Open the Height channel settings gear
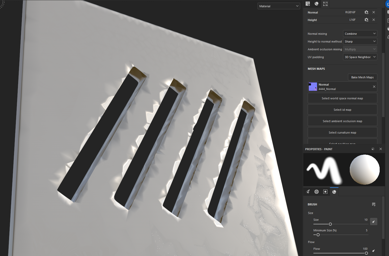This screenshot has height=256, width=389. click(x=366, y=20)
